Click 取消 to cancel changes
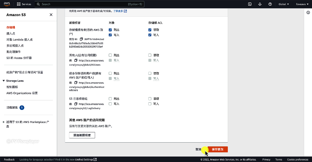Viewport: 312px width, 162px height. (198, 149)
